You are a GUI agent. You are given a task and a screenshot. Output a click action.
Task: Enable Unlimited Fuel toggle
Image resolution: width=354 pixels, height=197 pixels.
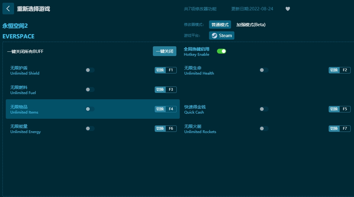coord(90,90)
